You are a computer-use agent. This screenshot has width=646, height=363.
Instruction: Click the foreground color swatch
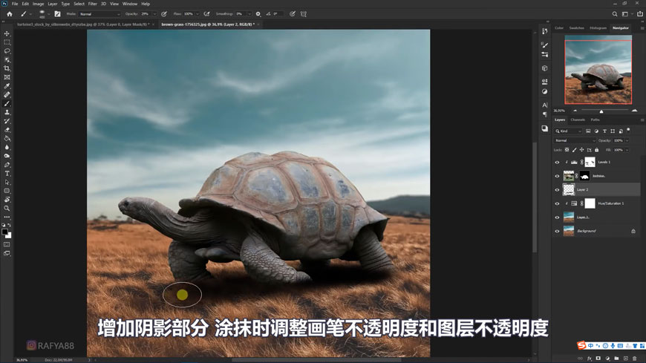coord(4,232)
